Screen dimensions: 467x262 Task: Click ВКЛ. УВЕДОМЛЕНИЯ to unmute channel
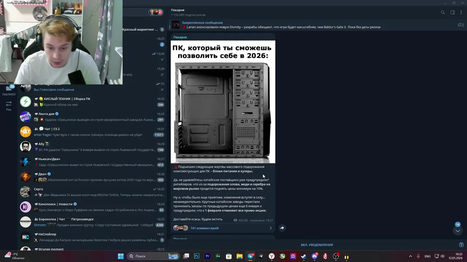tap(317, 245)
